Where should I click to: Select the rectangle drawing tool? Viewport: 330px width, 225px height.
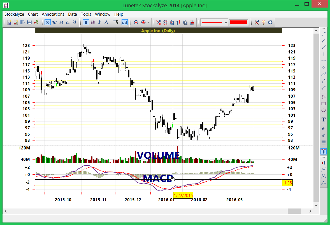tap(323, 104)
